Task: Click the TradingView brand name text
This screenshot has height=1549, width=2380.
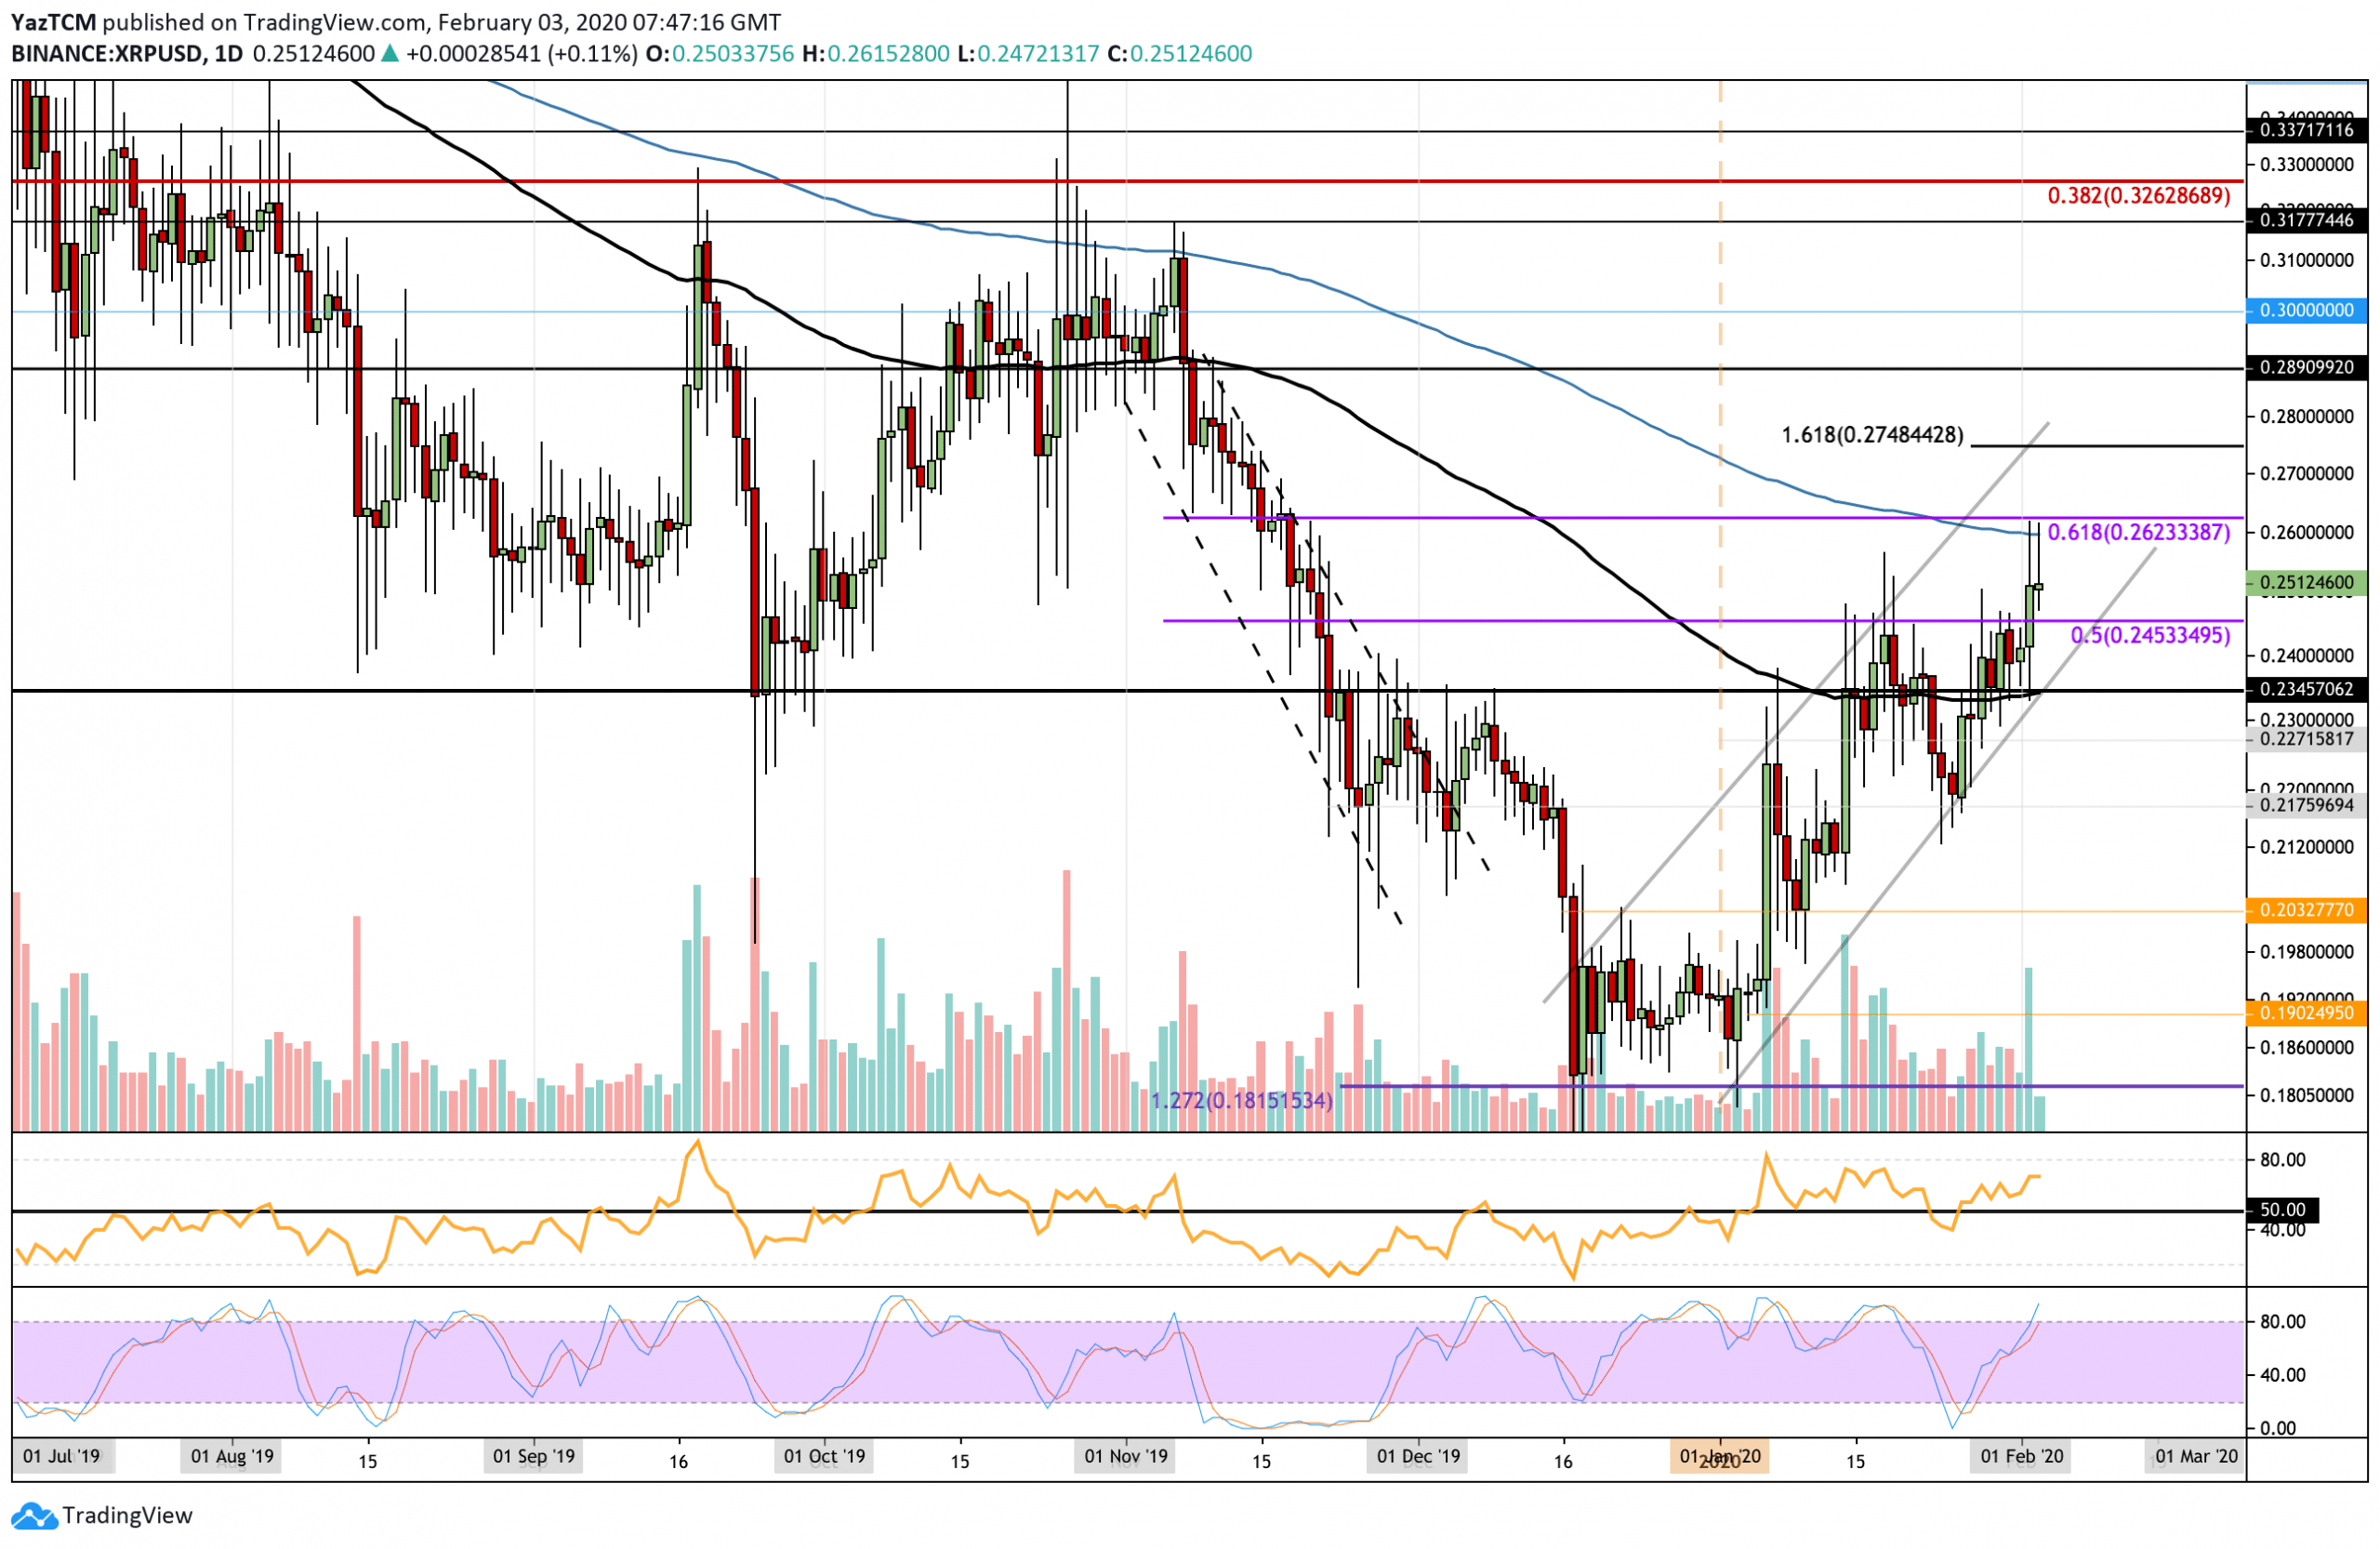Action: [x=127, y=1516]
